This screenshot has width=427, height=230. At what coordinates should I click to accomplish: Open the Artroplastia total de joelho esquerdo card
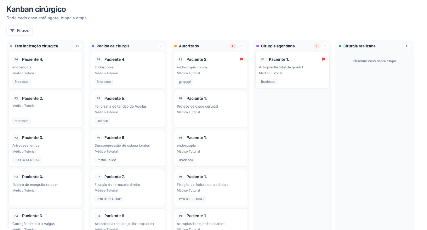pyautogui.click(x=128, y=219)
